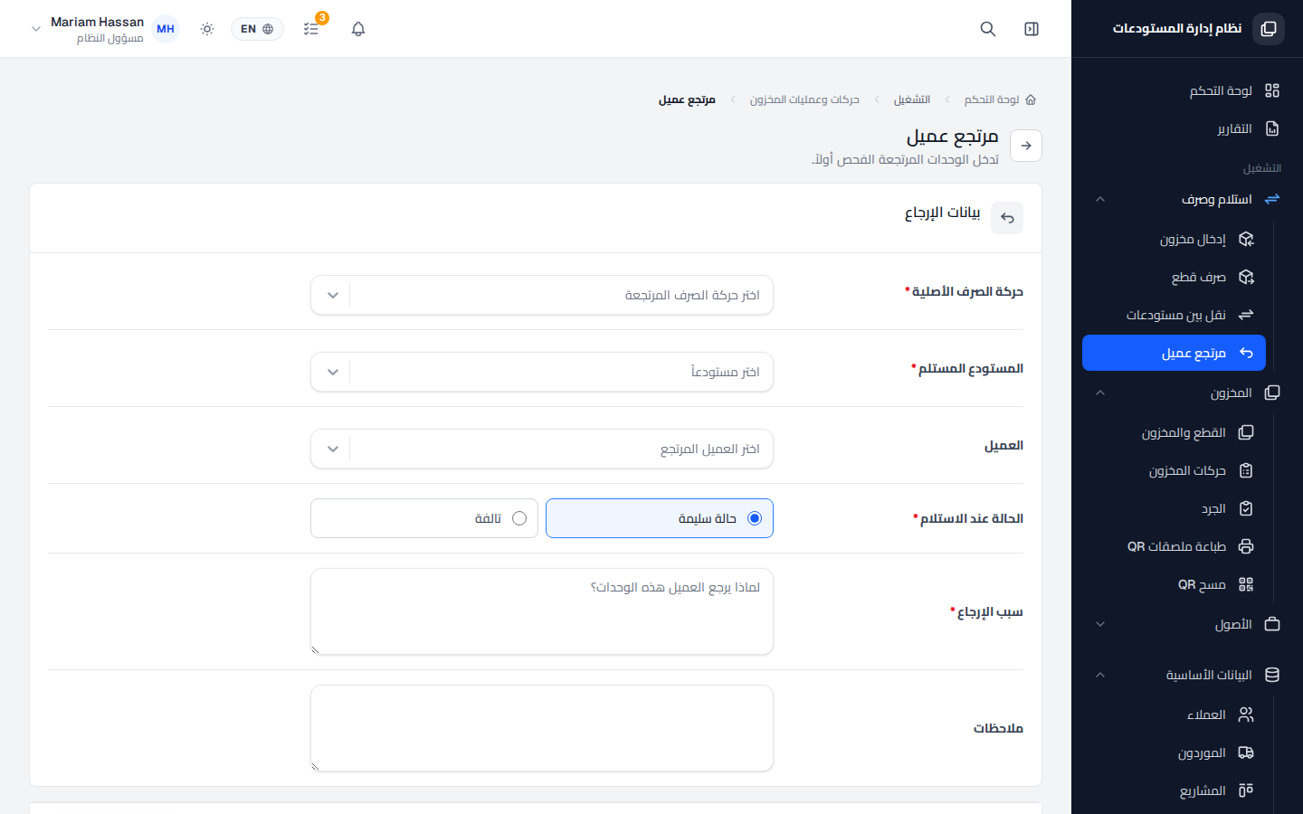This screenshot has width=1303, height=814.
Task: Open the notifications bell
Action: [358, 29]
